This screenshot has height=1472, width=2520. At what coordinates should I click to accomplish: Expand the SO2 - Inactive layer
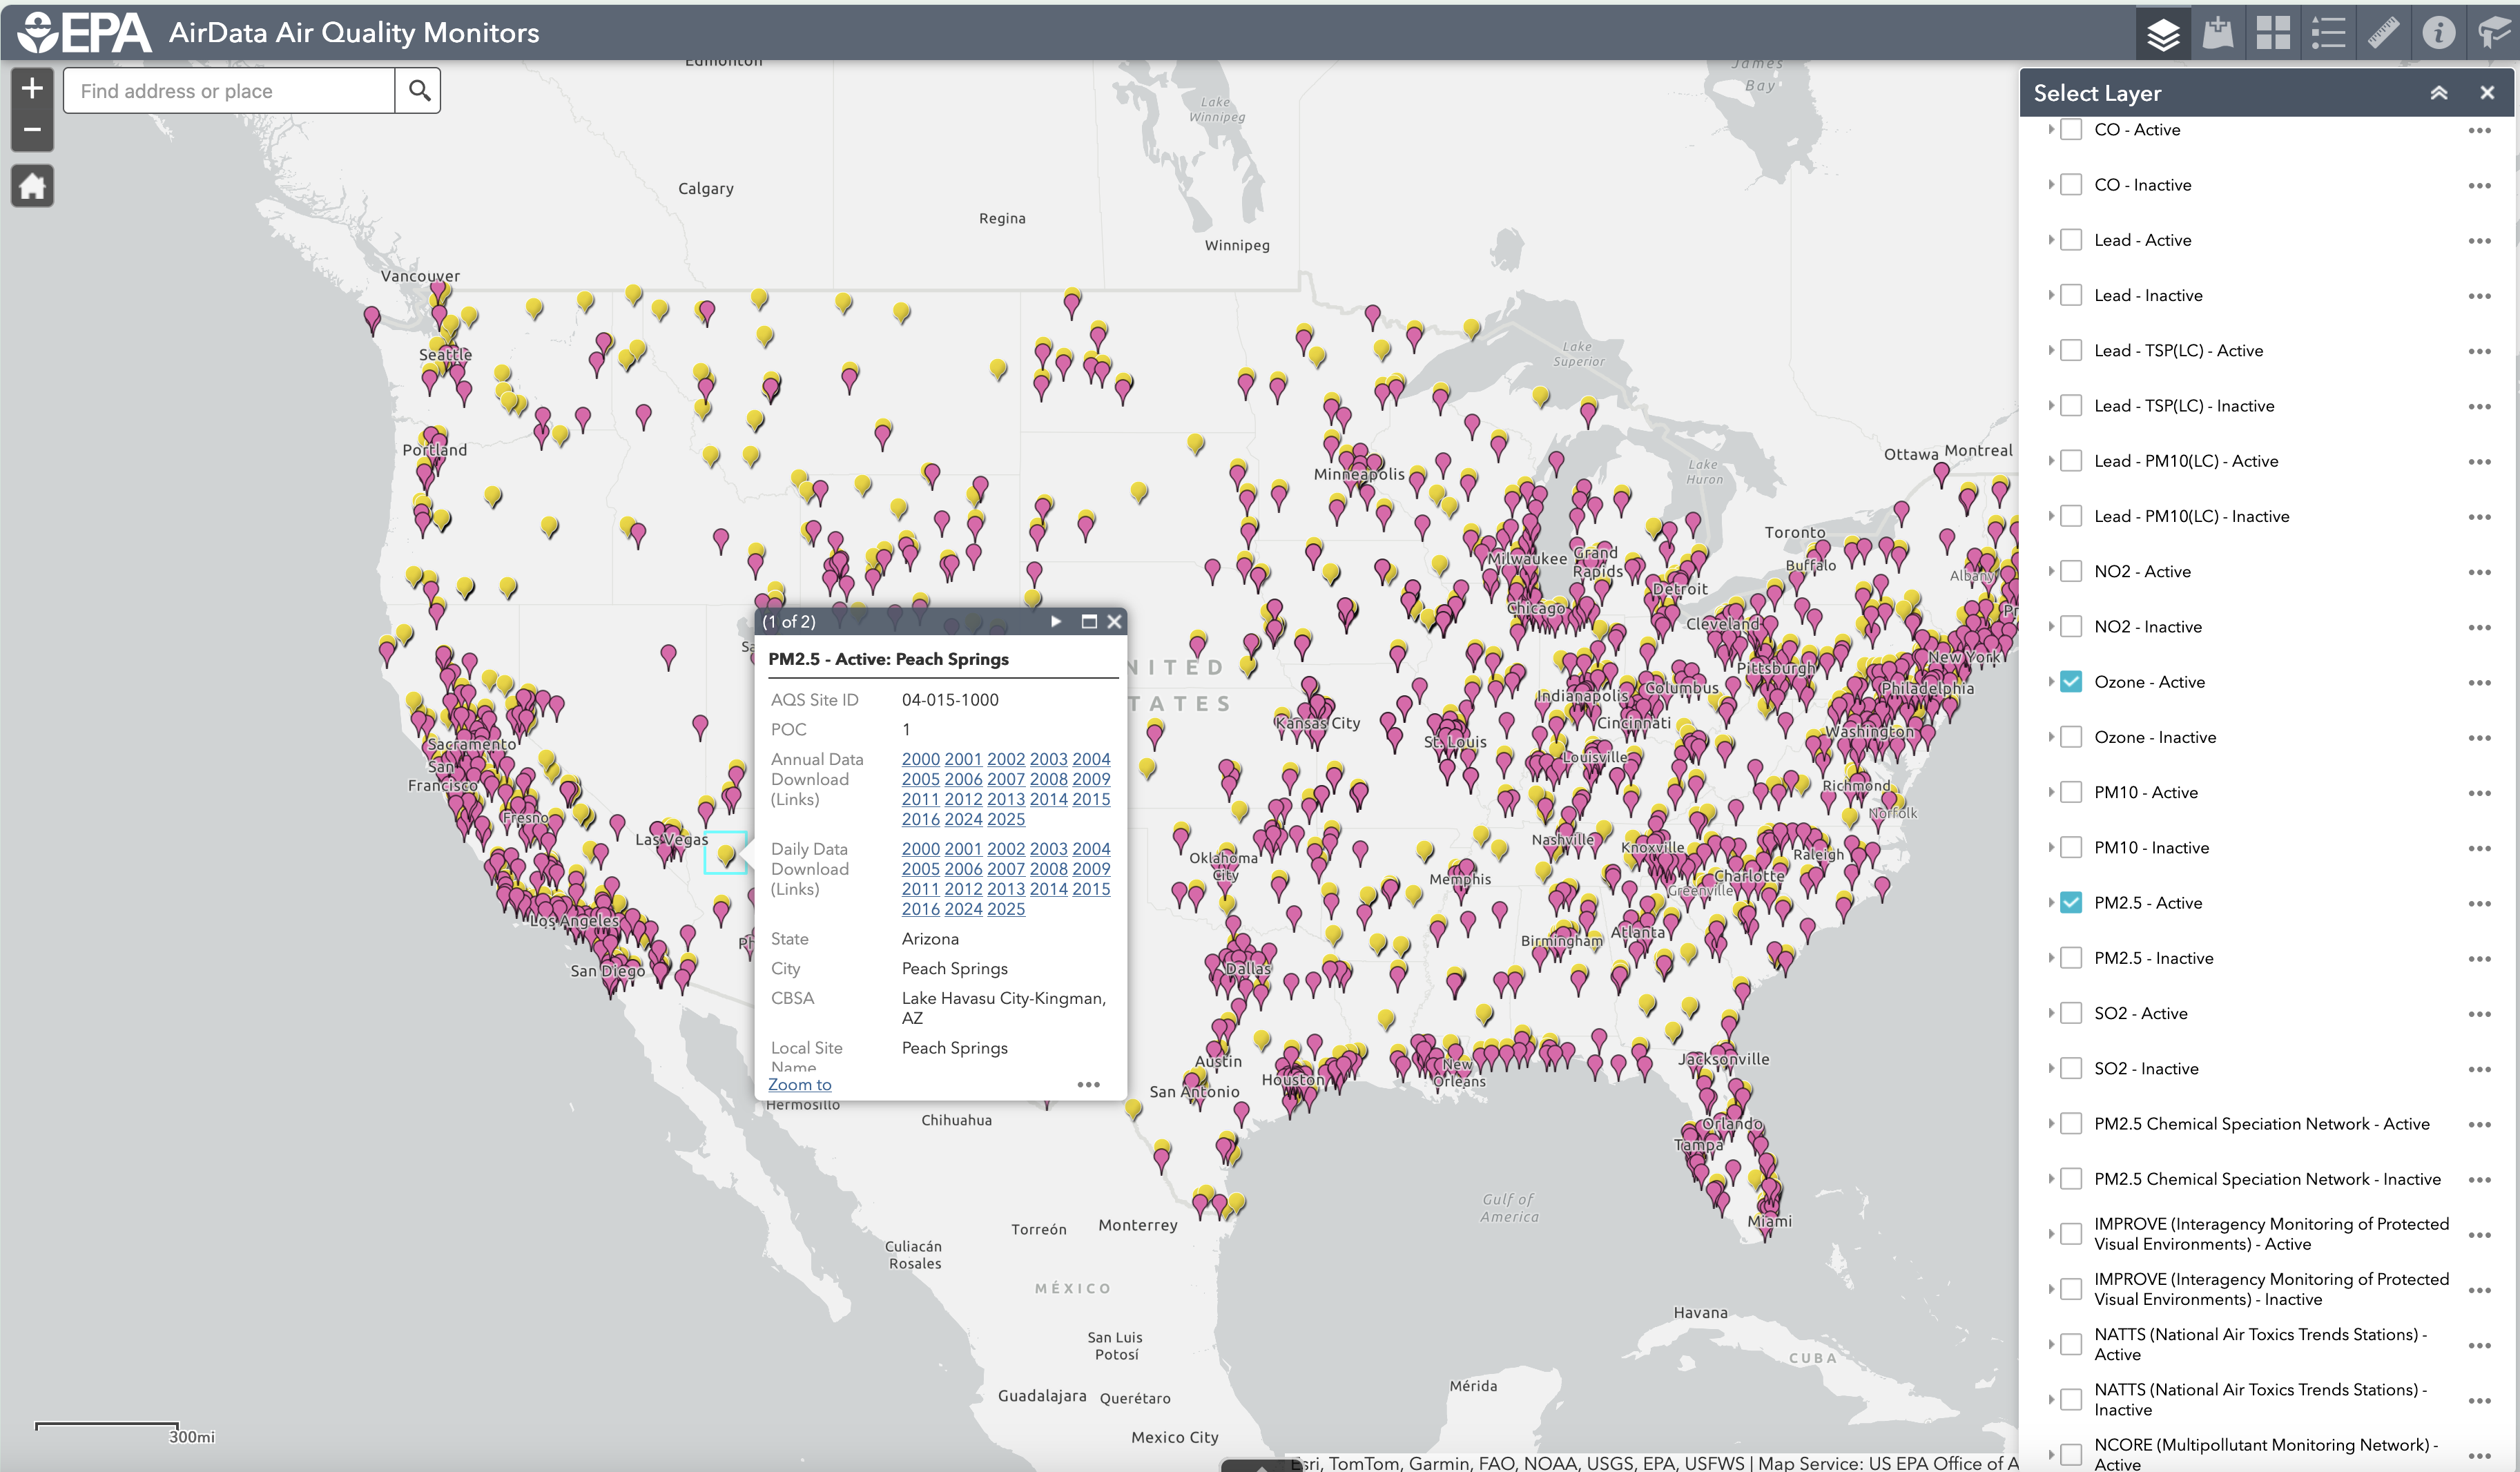coord(2050,1068)
